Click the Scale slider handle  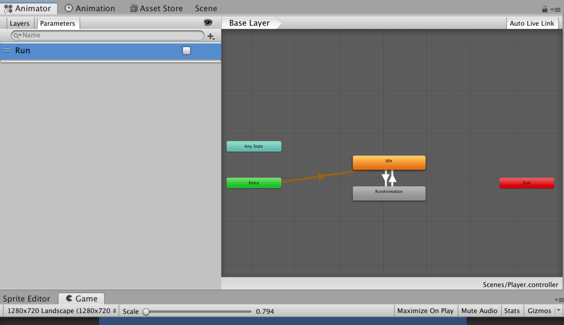(x=146, y=311)
